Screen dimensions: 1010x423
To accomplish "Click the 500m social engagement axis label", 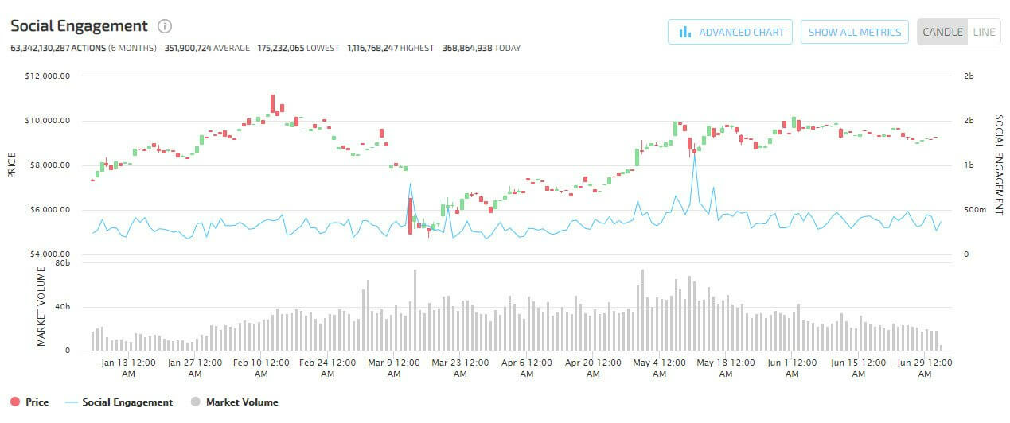I will tap(974, 210).
